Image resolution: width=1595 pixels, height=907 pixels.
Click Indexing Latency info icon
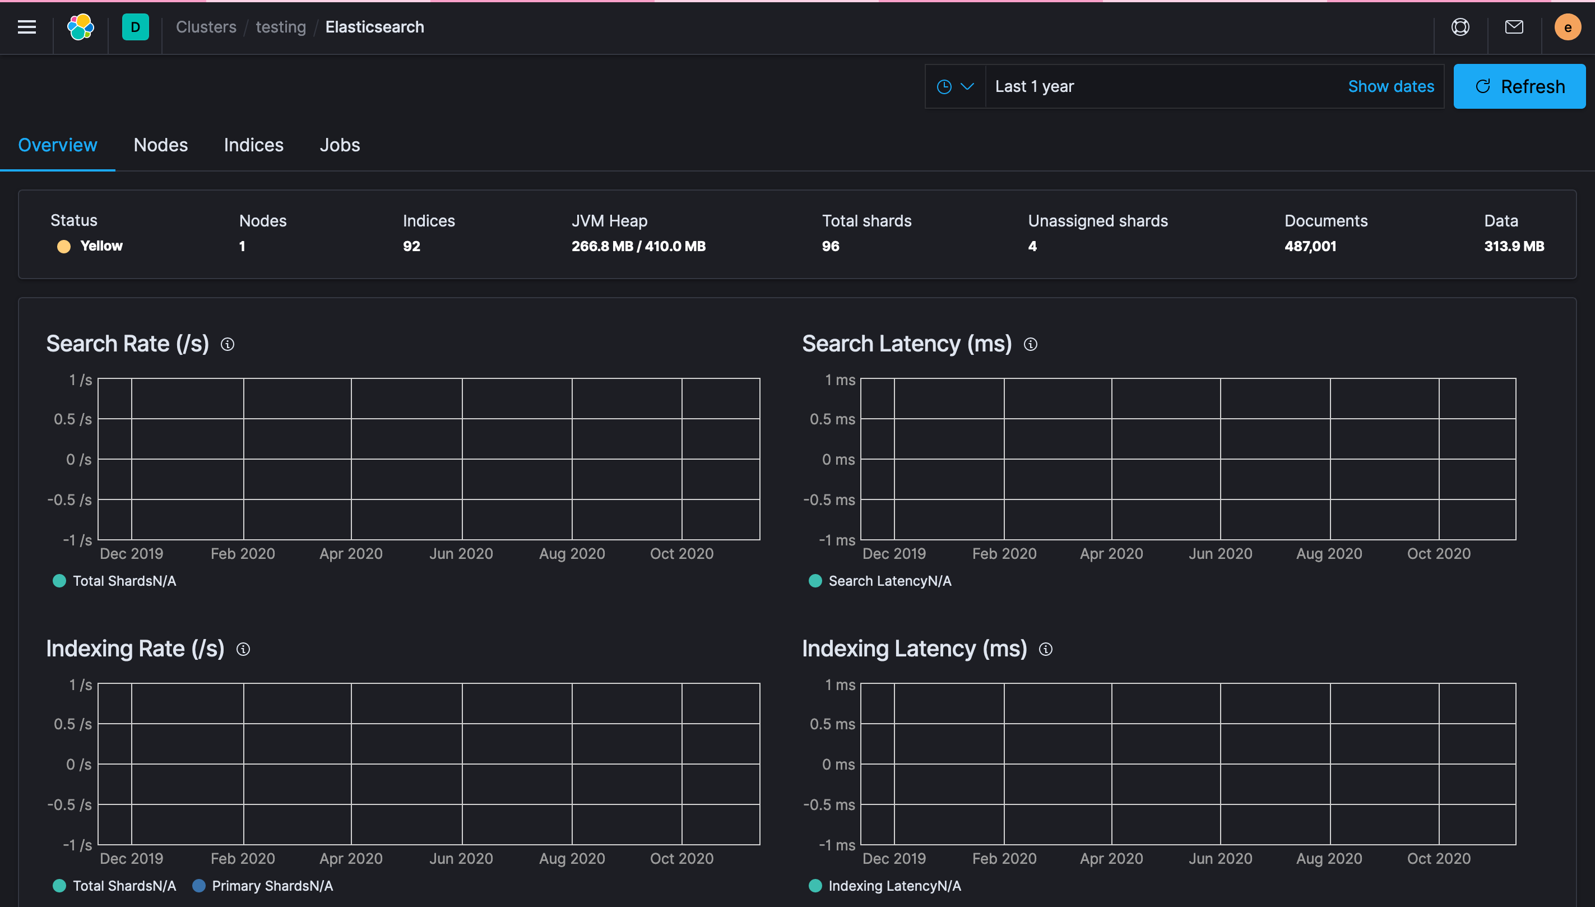tap(1045, 649)
